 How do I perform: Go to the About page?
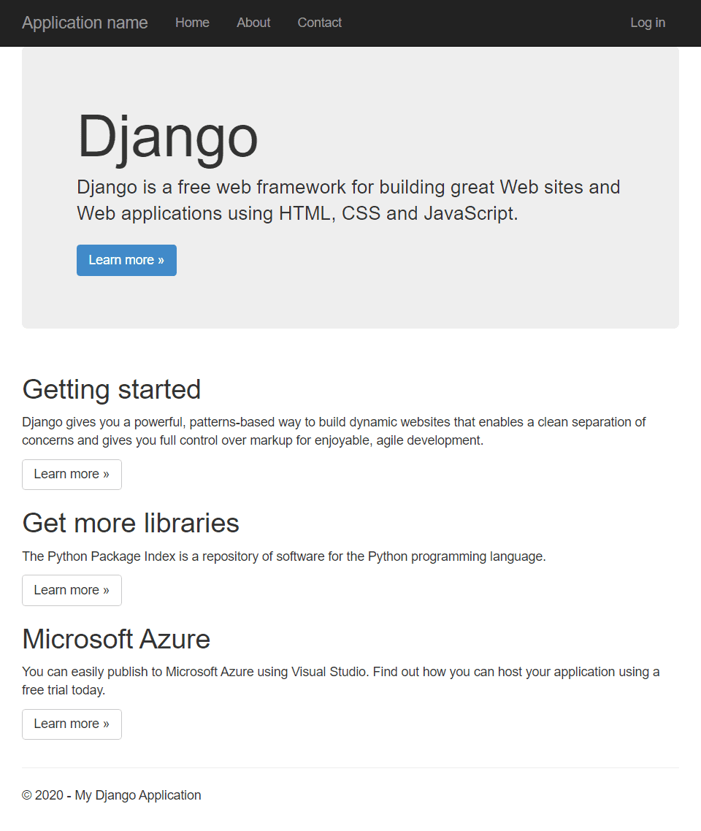point(253,23)
